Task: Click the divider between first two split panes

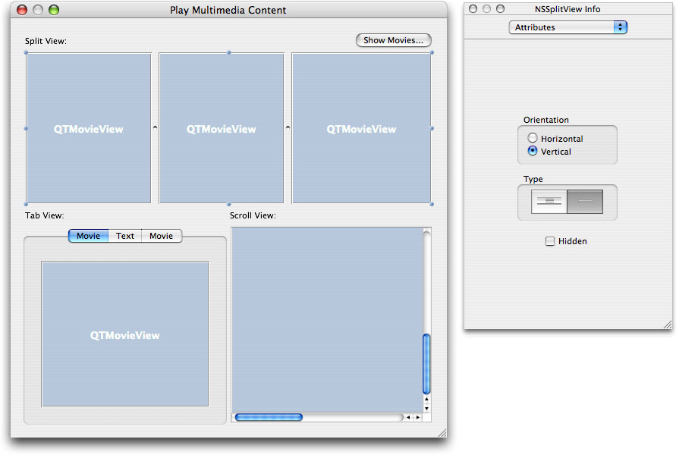Action: (x=154, y=129)
